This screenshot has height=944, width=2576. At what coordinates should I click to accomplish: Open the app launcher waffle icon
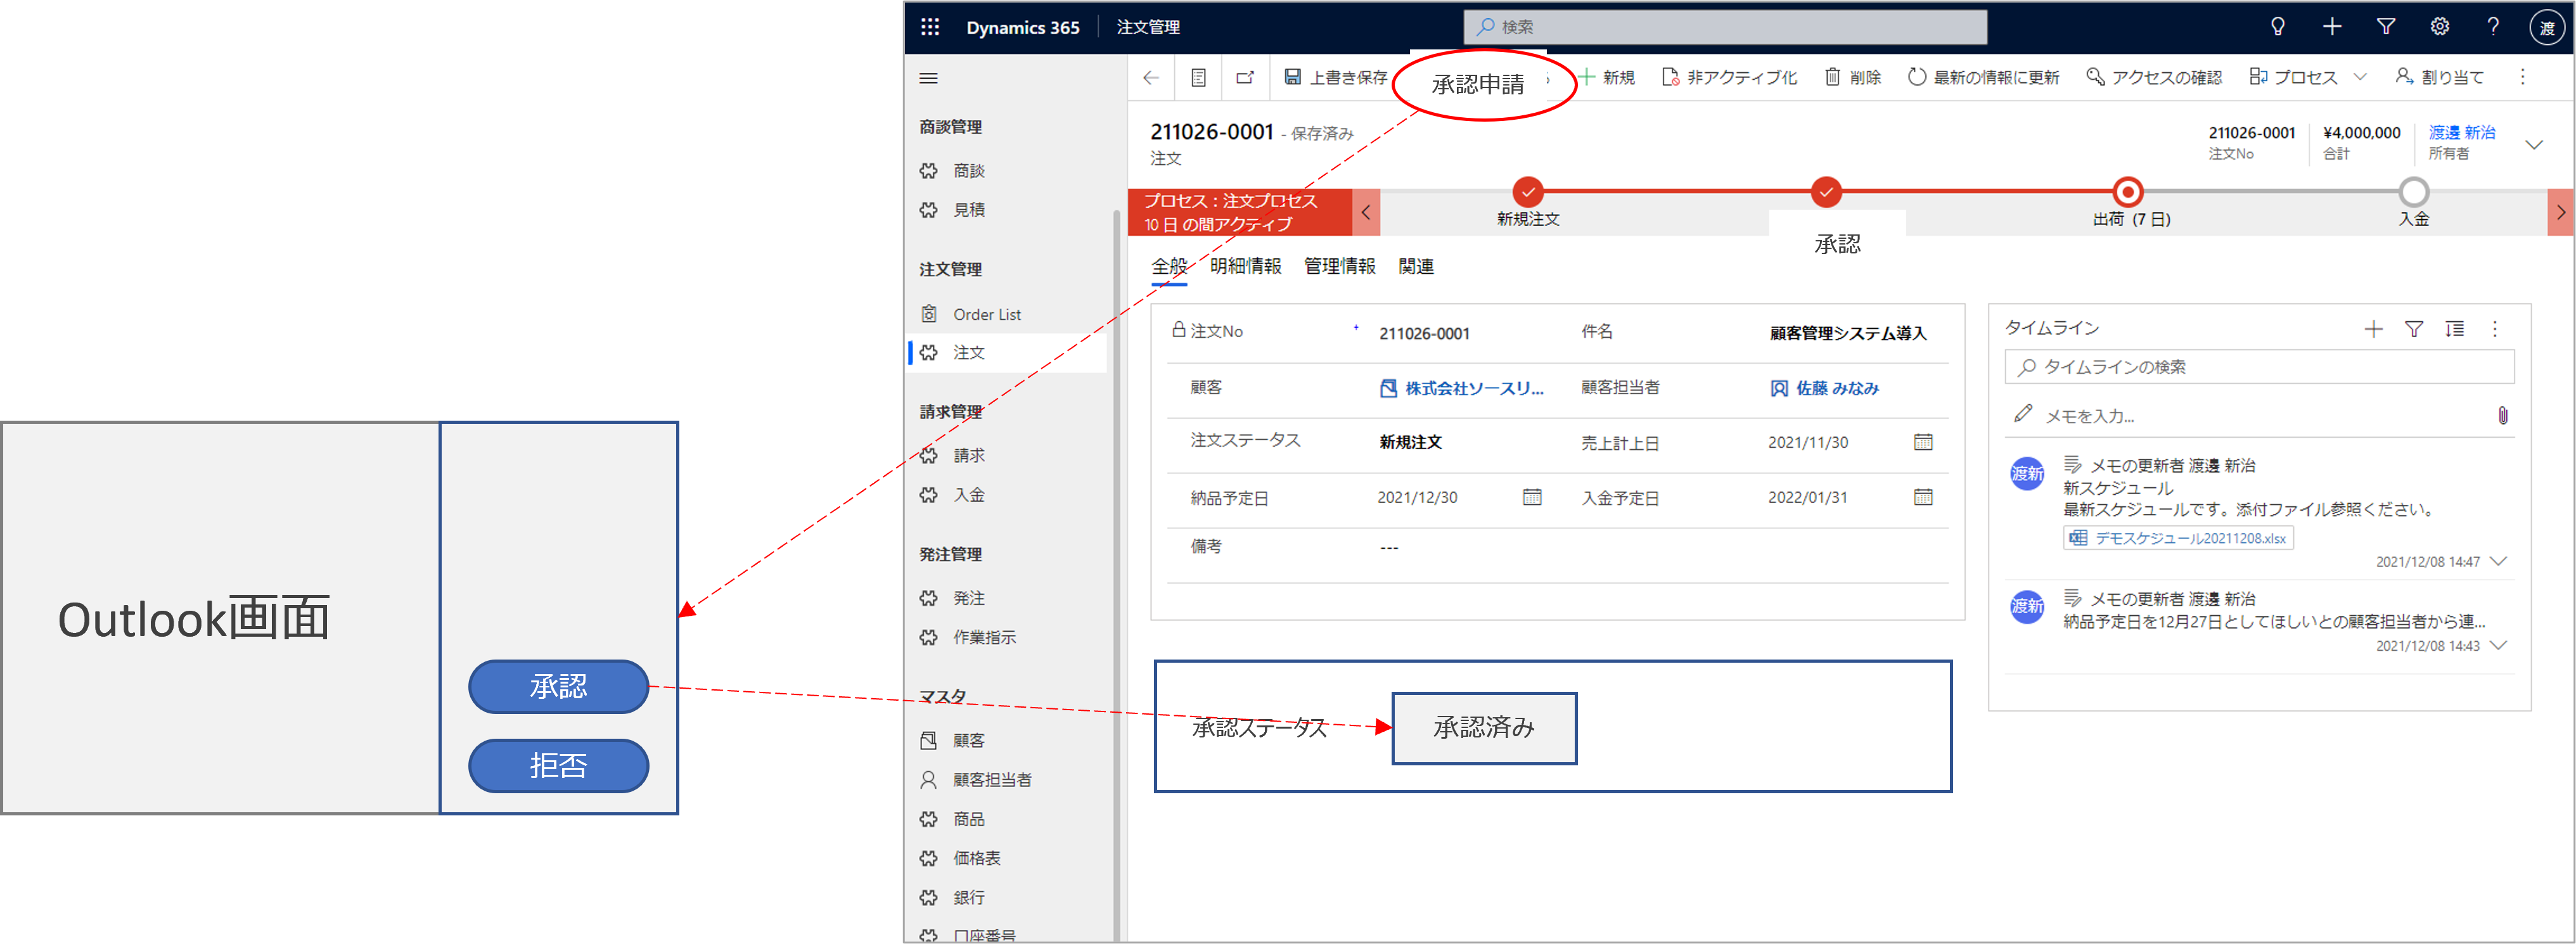930,27
